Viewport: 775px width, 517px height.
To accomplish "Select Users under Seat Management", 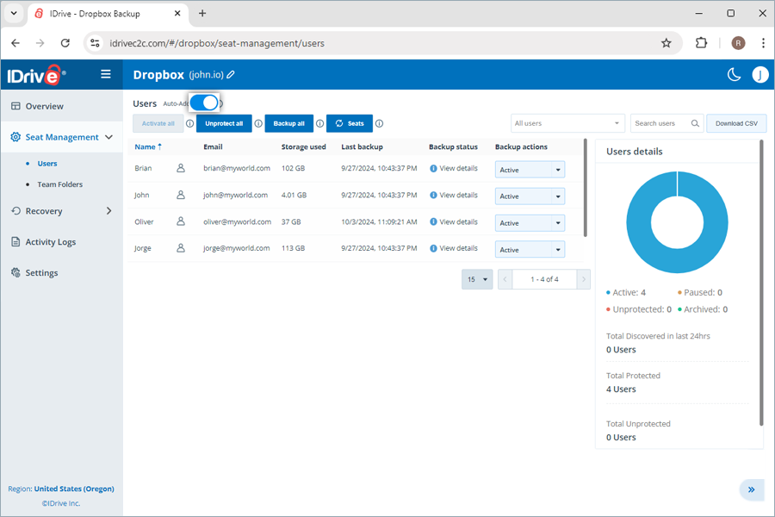I will click(47, 163).
